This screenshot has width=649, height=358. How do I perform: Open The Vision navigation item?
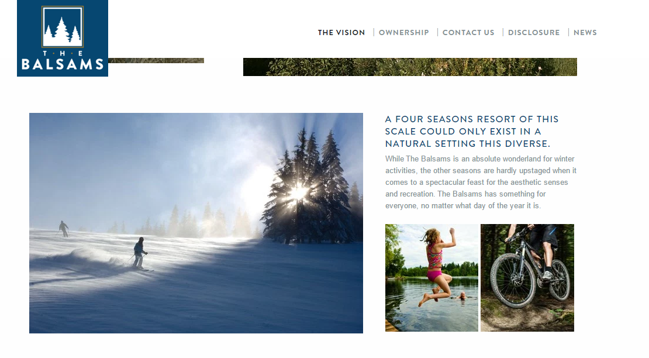pyautogui.click(x=341, y=32)
